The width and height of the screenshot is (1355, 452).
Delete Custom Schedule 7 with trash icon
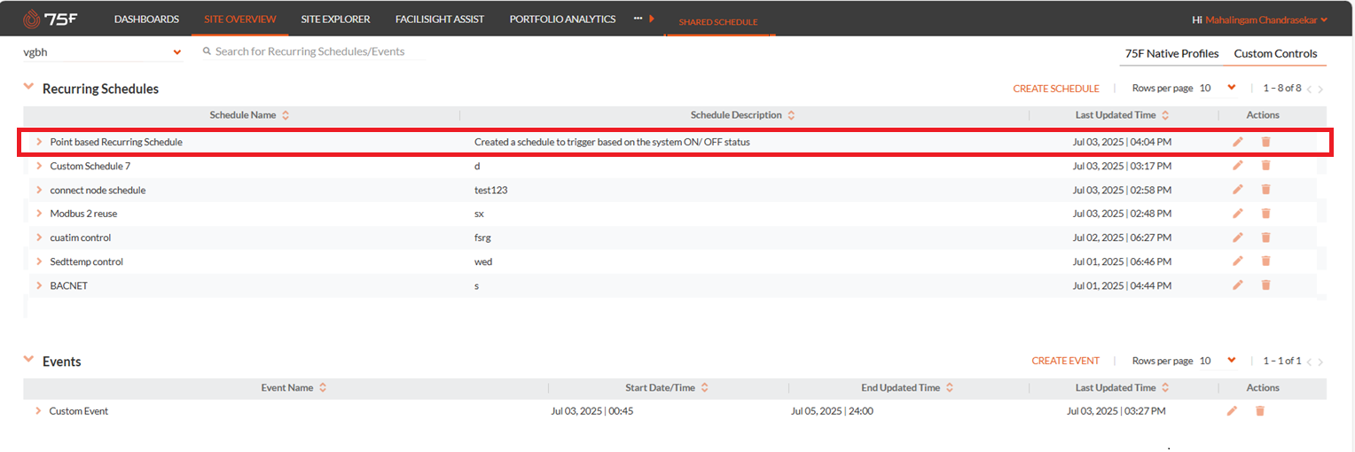1265,166
